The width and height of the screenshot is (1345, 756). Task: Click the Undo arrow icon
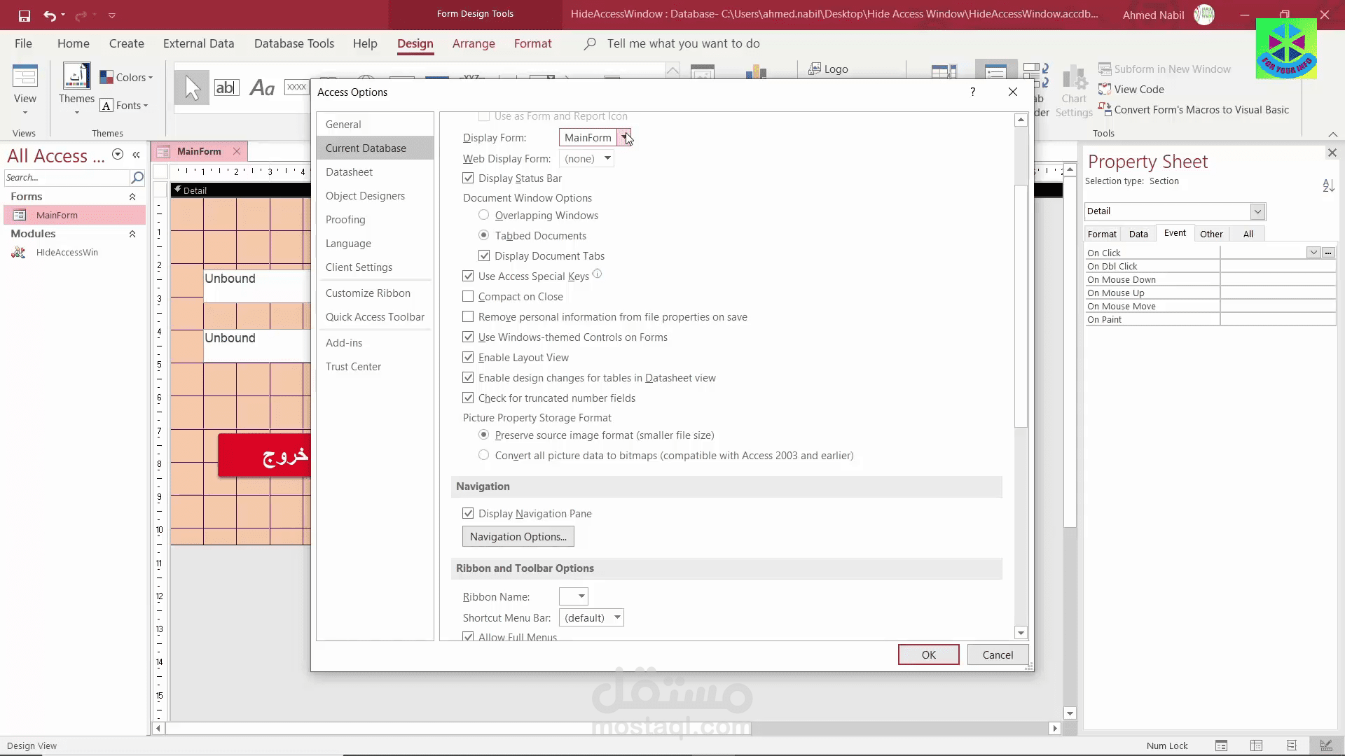[49, 15]
